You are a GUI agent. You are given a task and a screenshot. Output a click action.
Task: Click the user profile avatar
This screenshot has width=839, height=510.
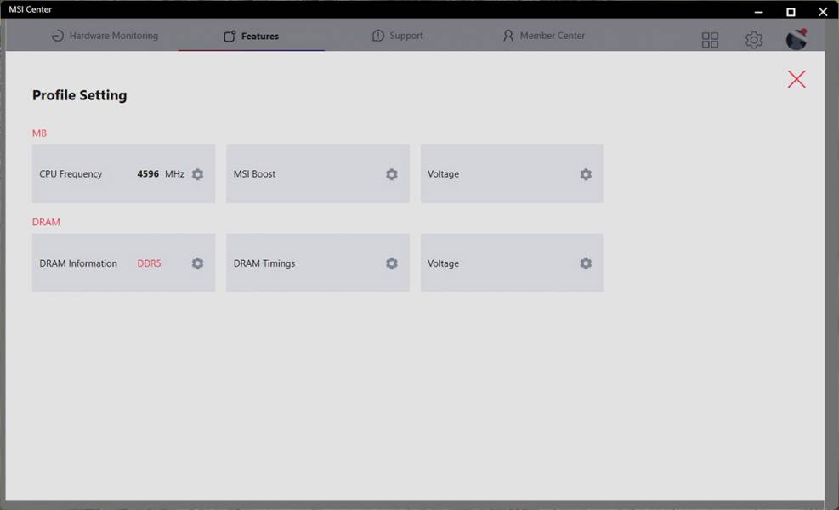[796, 40]
